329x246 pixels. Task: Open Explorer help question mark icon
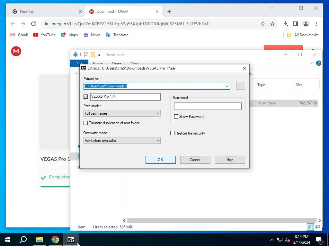pos(318,63)
